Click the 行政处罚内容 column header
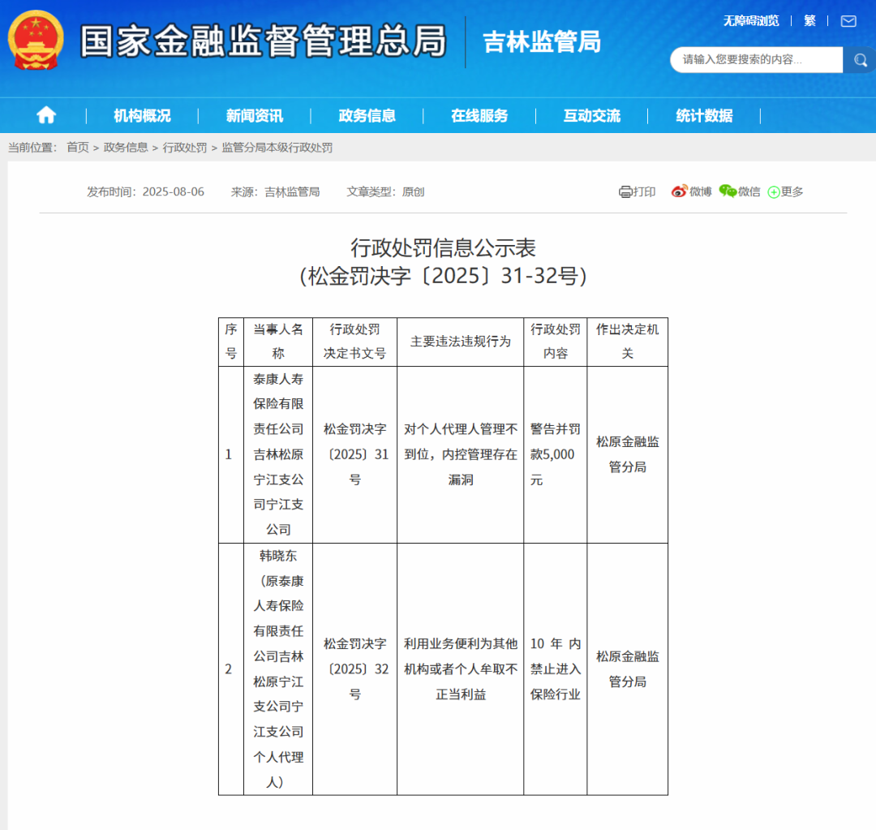 556,342
